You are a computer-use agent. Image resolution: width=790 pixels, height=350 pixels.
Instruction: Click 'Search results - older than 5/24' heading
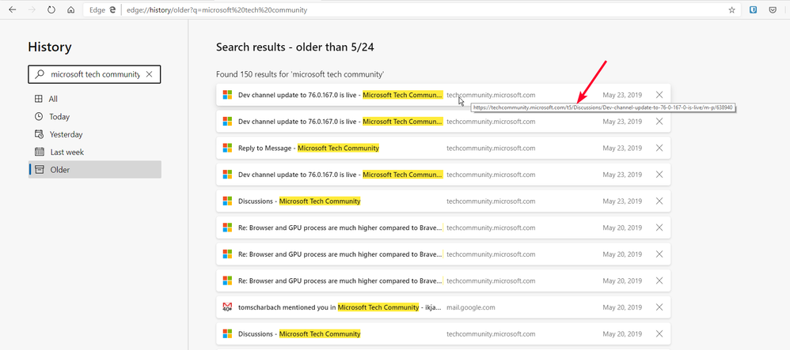coord(294,47)
